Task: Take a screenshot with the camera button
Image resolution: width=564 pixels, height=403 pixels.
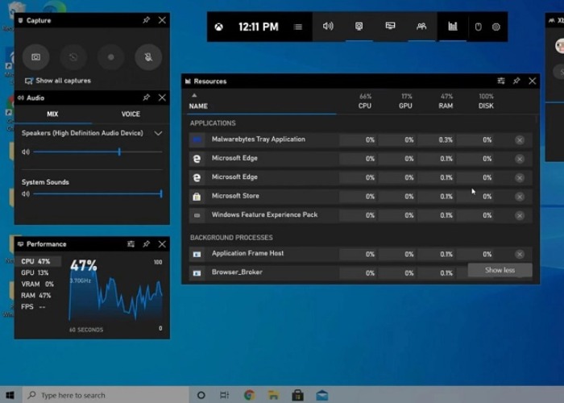Action: (x=35, y=57)
